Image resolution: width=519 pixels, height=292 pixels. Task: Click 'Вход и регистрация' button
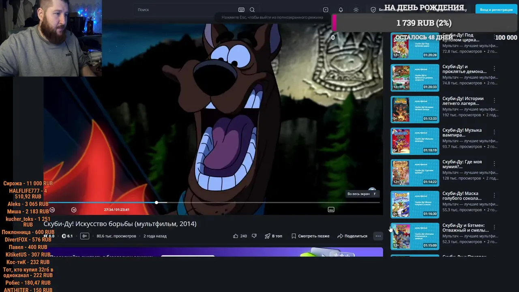[x=496, y=10]
